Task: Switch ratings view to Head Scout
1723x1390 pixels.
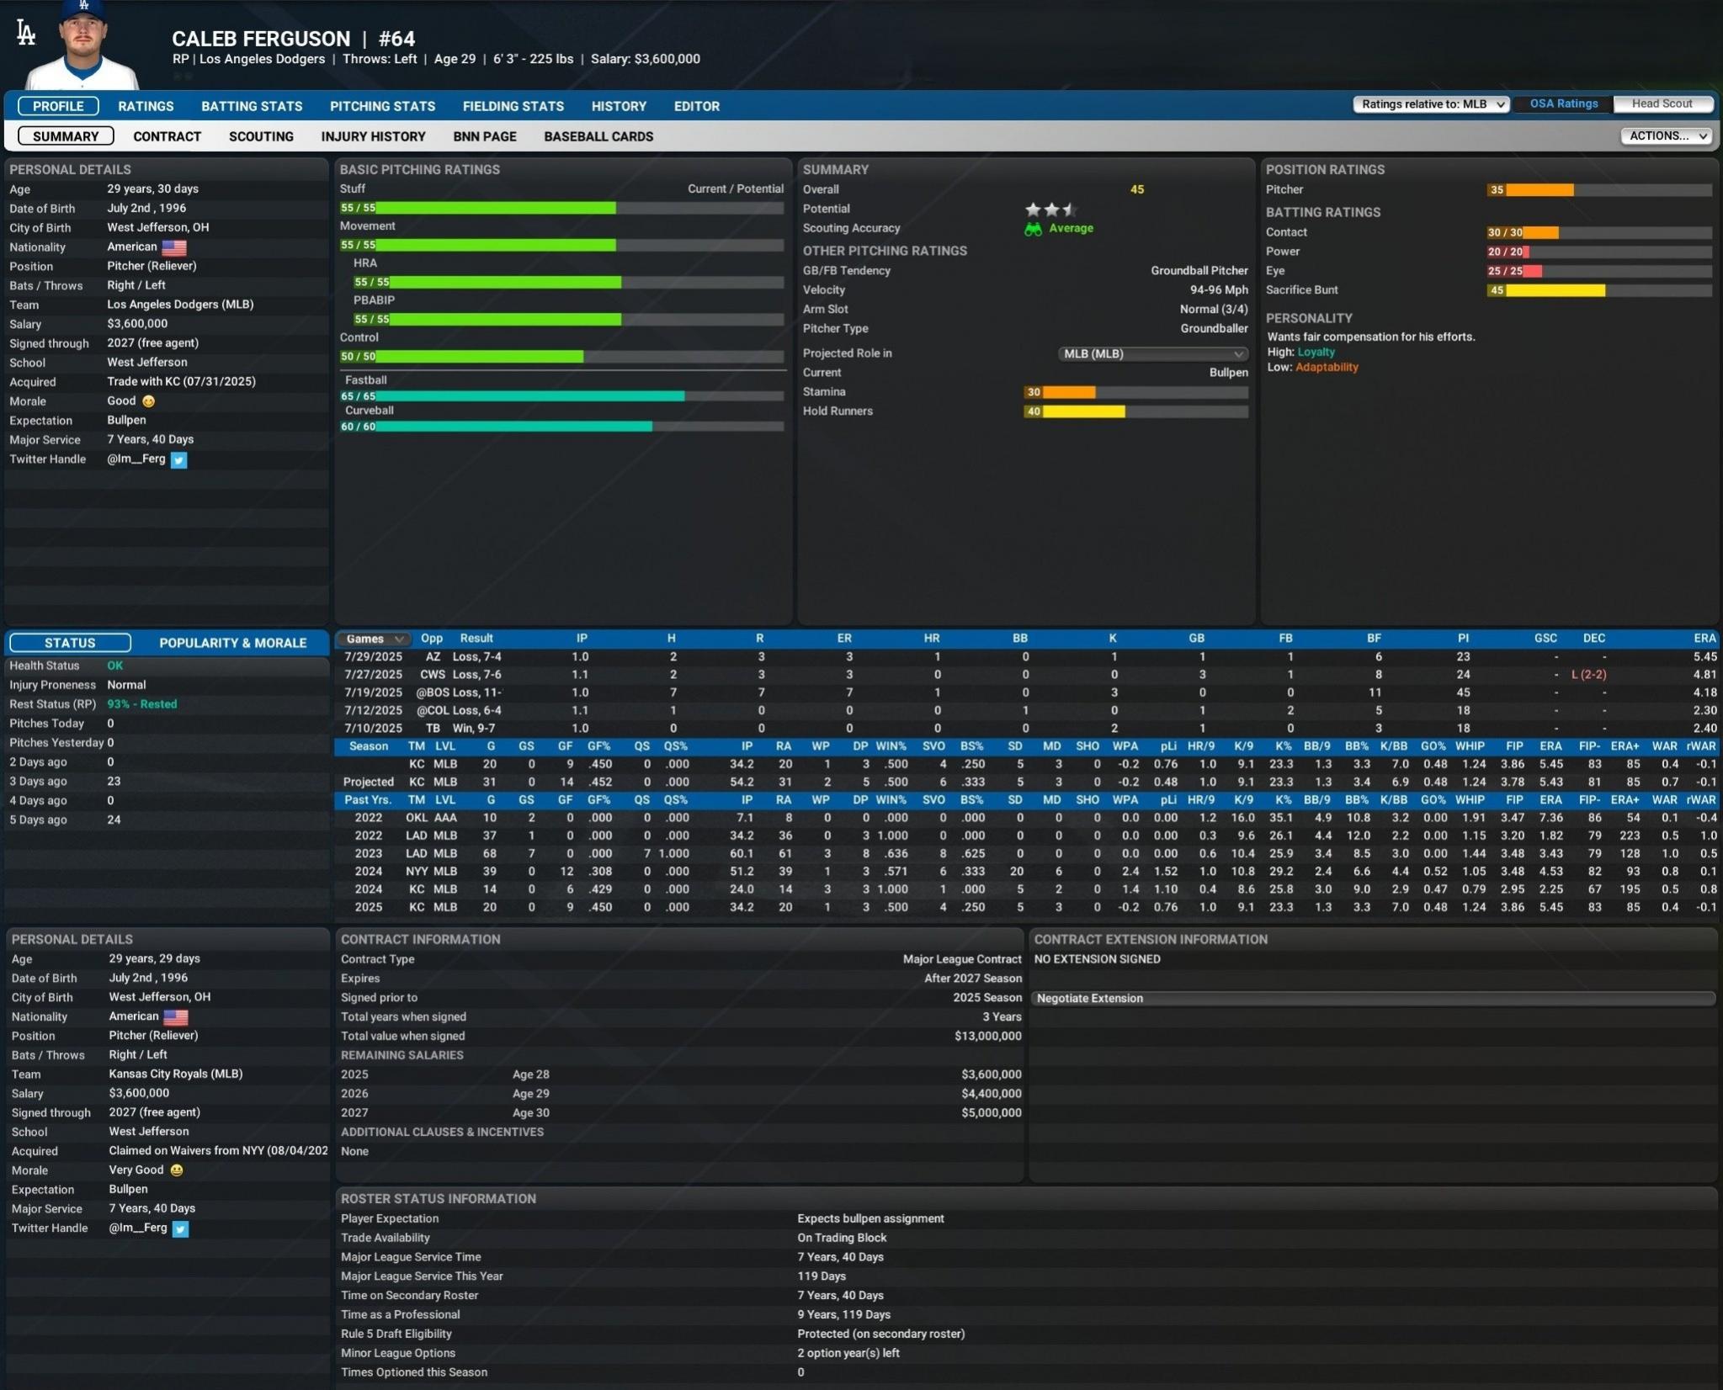Action: 1662,104
